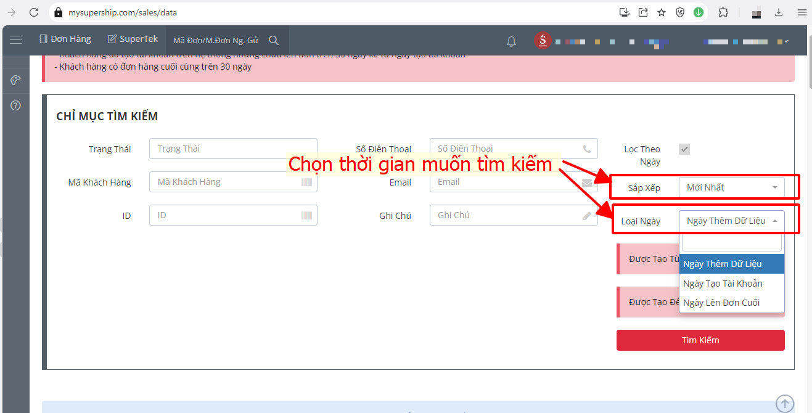Image resolution: width=812 pixels, height=413 pixels.
Task: Click the phone icon in Số Điện Thoại field
Action: click(586, 148)
